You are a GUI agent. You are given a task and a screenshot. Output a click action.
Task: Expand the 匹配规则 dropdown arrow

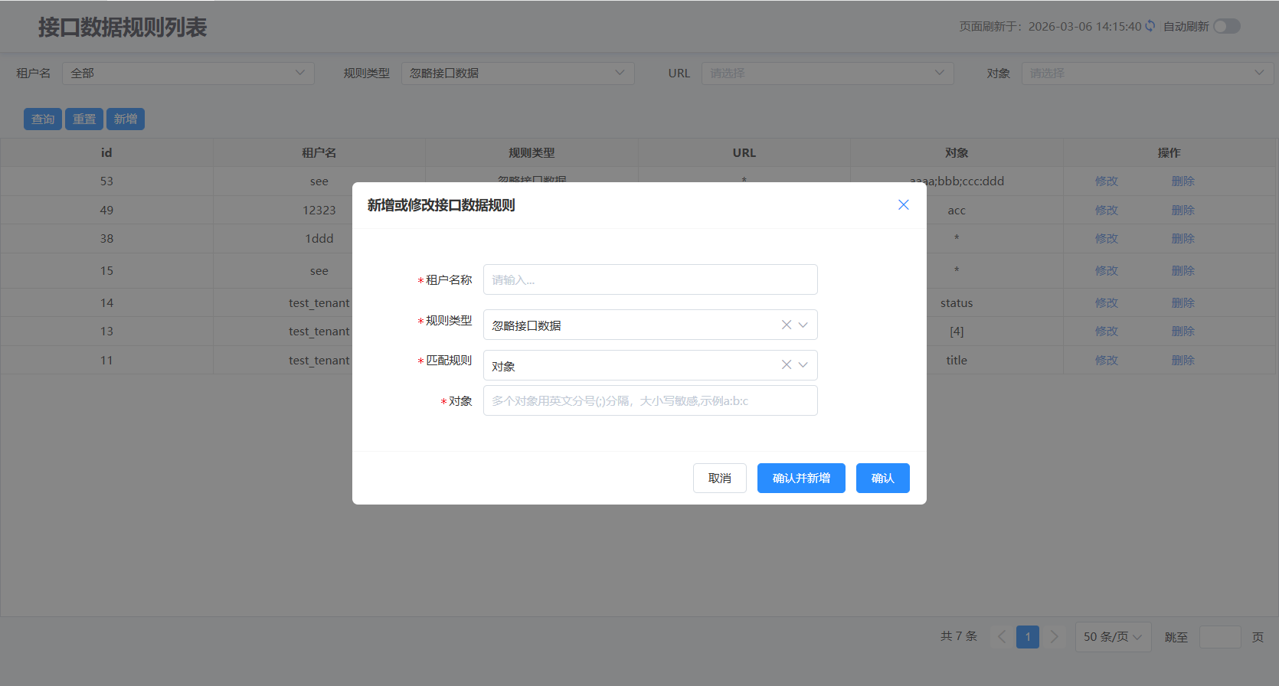pyautogui.click(x=803, y=365)
